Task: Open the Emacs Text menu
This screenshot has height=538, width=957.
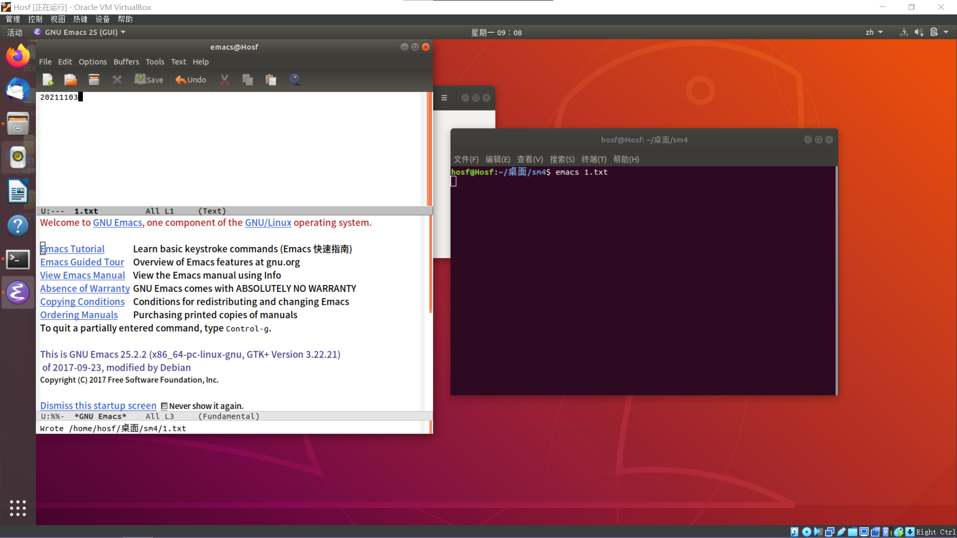Action: tap(178, 62)
